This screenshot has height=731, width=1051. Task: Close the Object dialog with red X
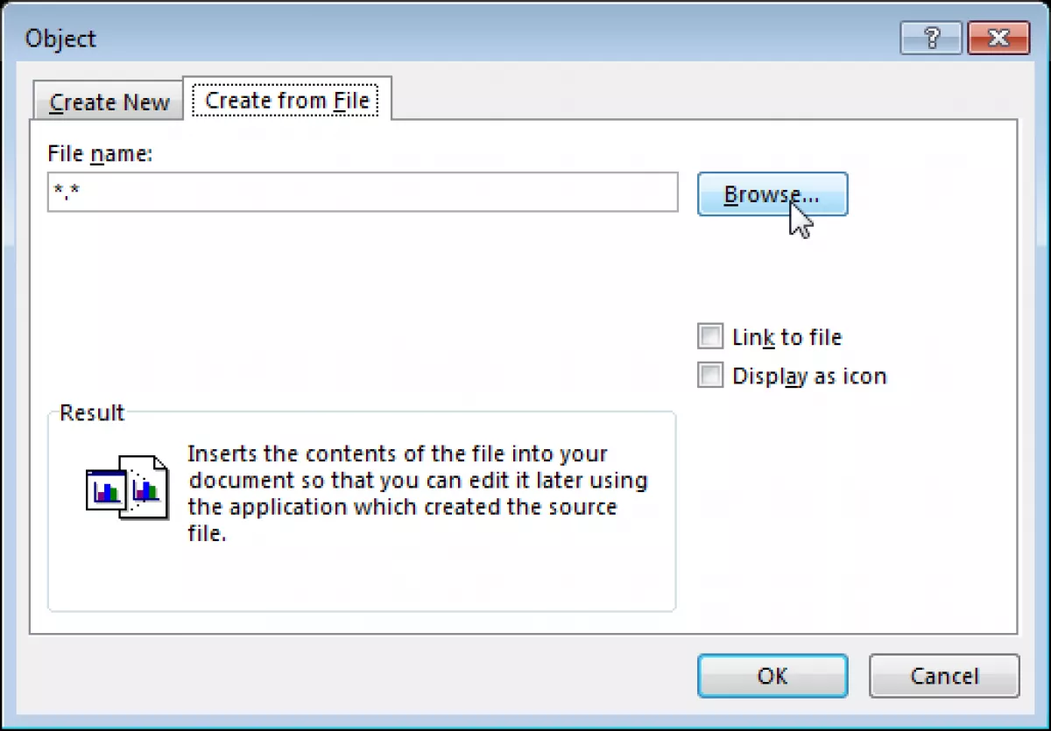[998, 38]
